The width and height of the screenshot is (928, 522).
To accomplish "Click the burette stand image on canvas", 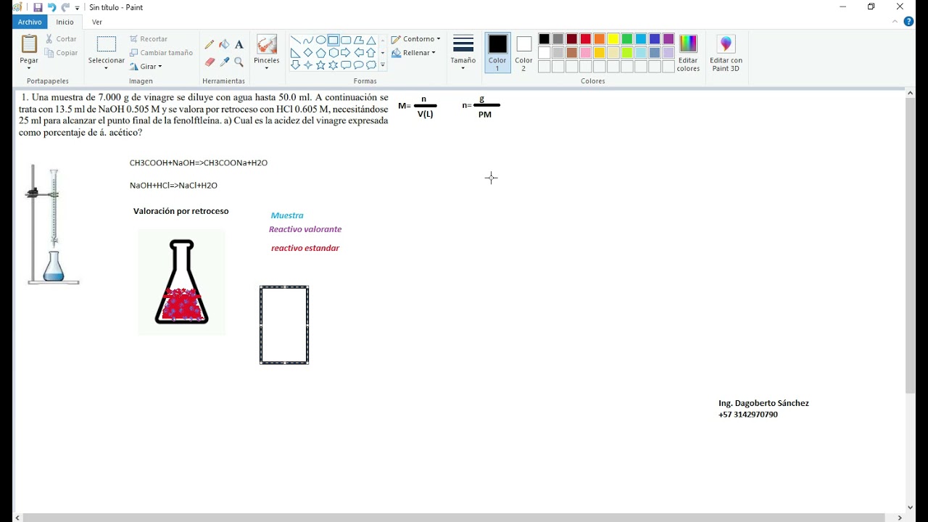I will pos(53,224).
